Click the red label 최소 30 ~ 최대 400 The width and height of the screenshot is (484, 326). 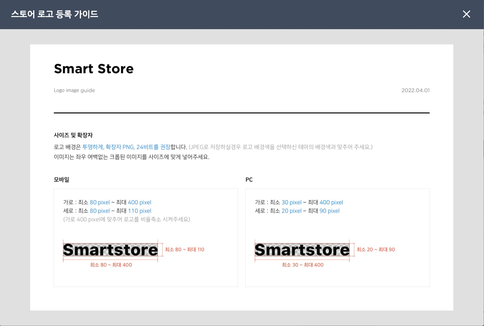pyautogui.click(x=303, y=265)
